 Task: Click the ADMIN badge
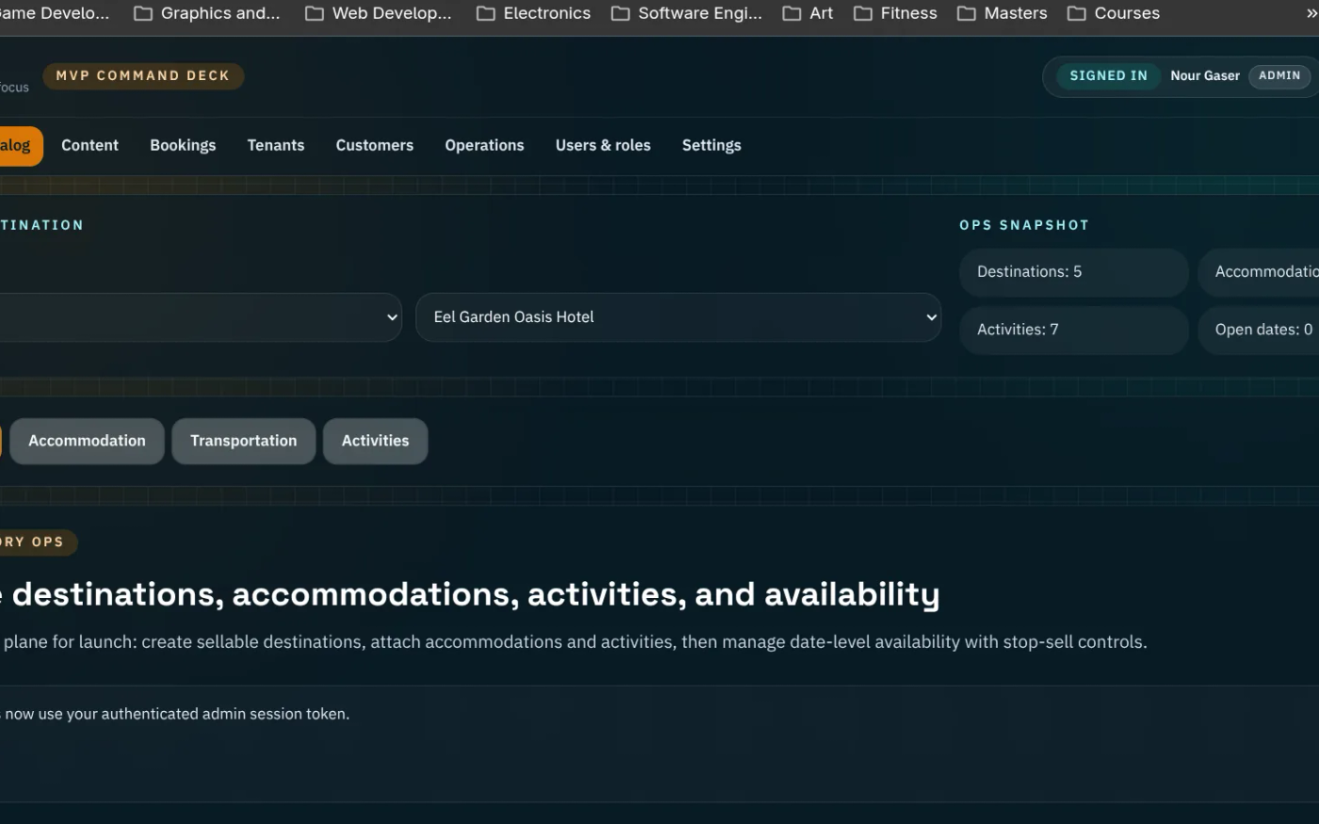coord(1278,76)
